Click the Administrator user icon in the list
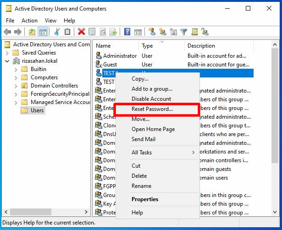This screenshot has height=230, width=282. point(99,56)
